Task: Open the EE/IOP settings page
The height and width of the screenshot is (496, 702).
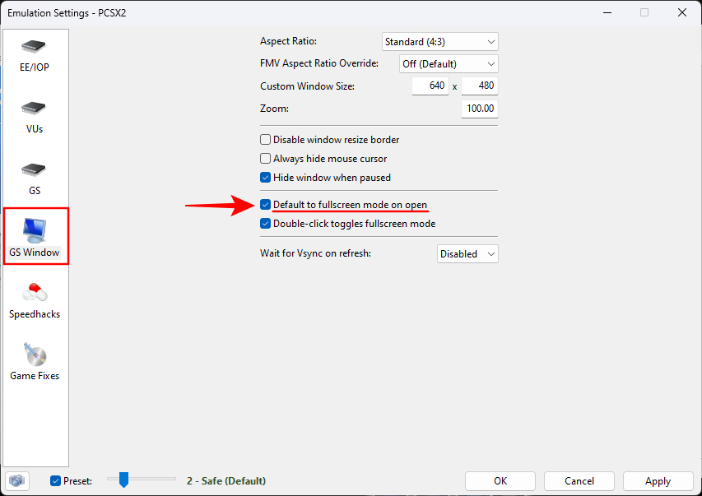Action: point(35,57)
